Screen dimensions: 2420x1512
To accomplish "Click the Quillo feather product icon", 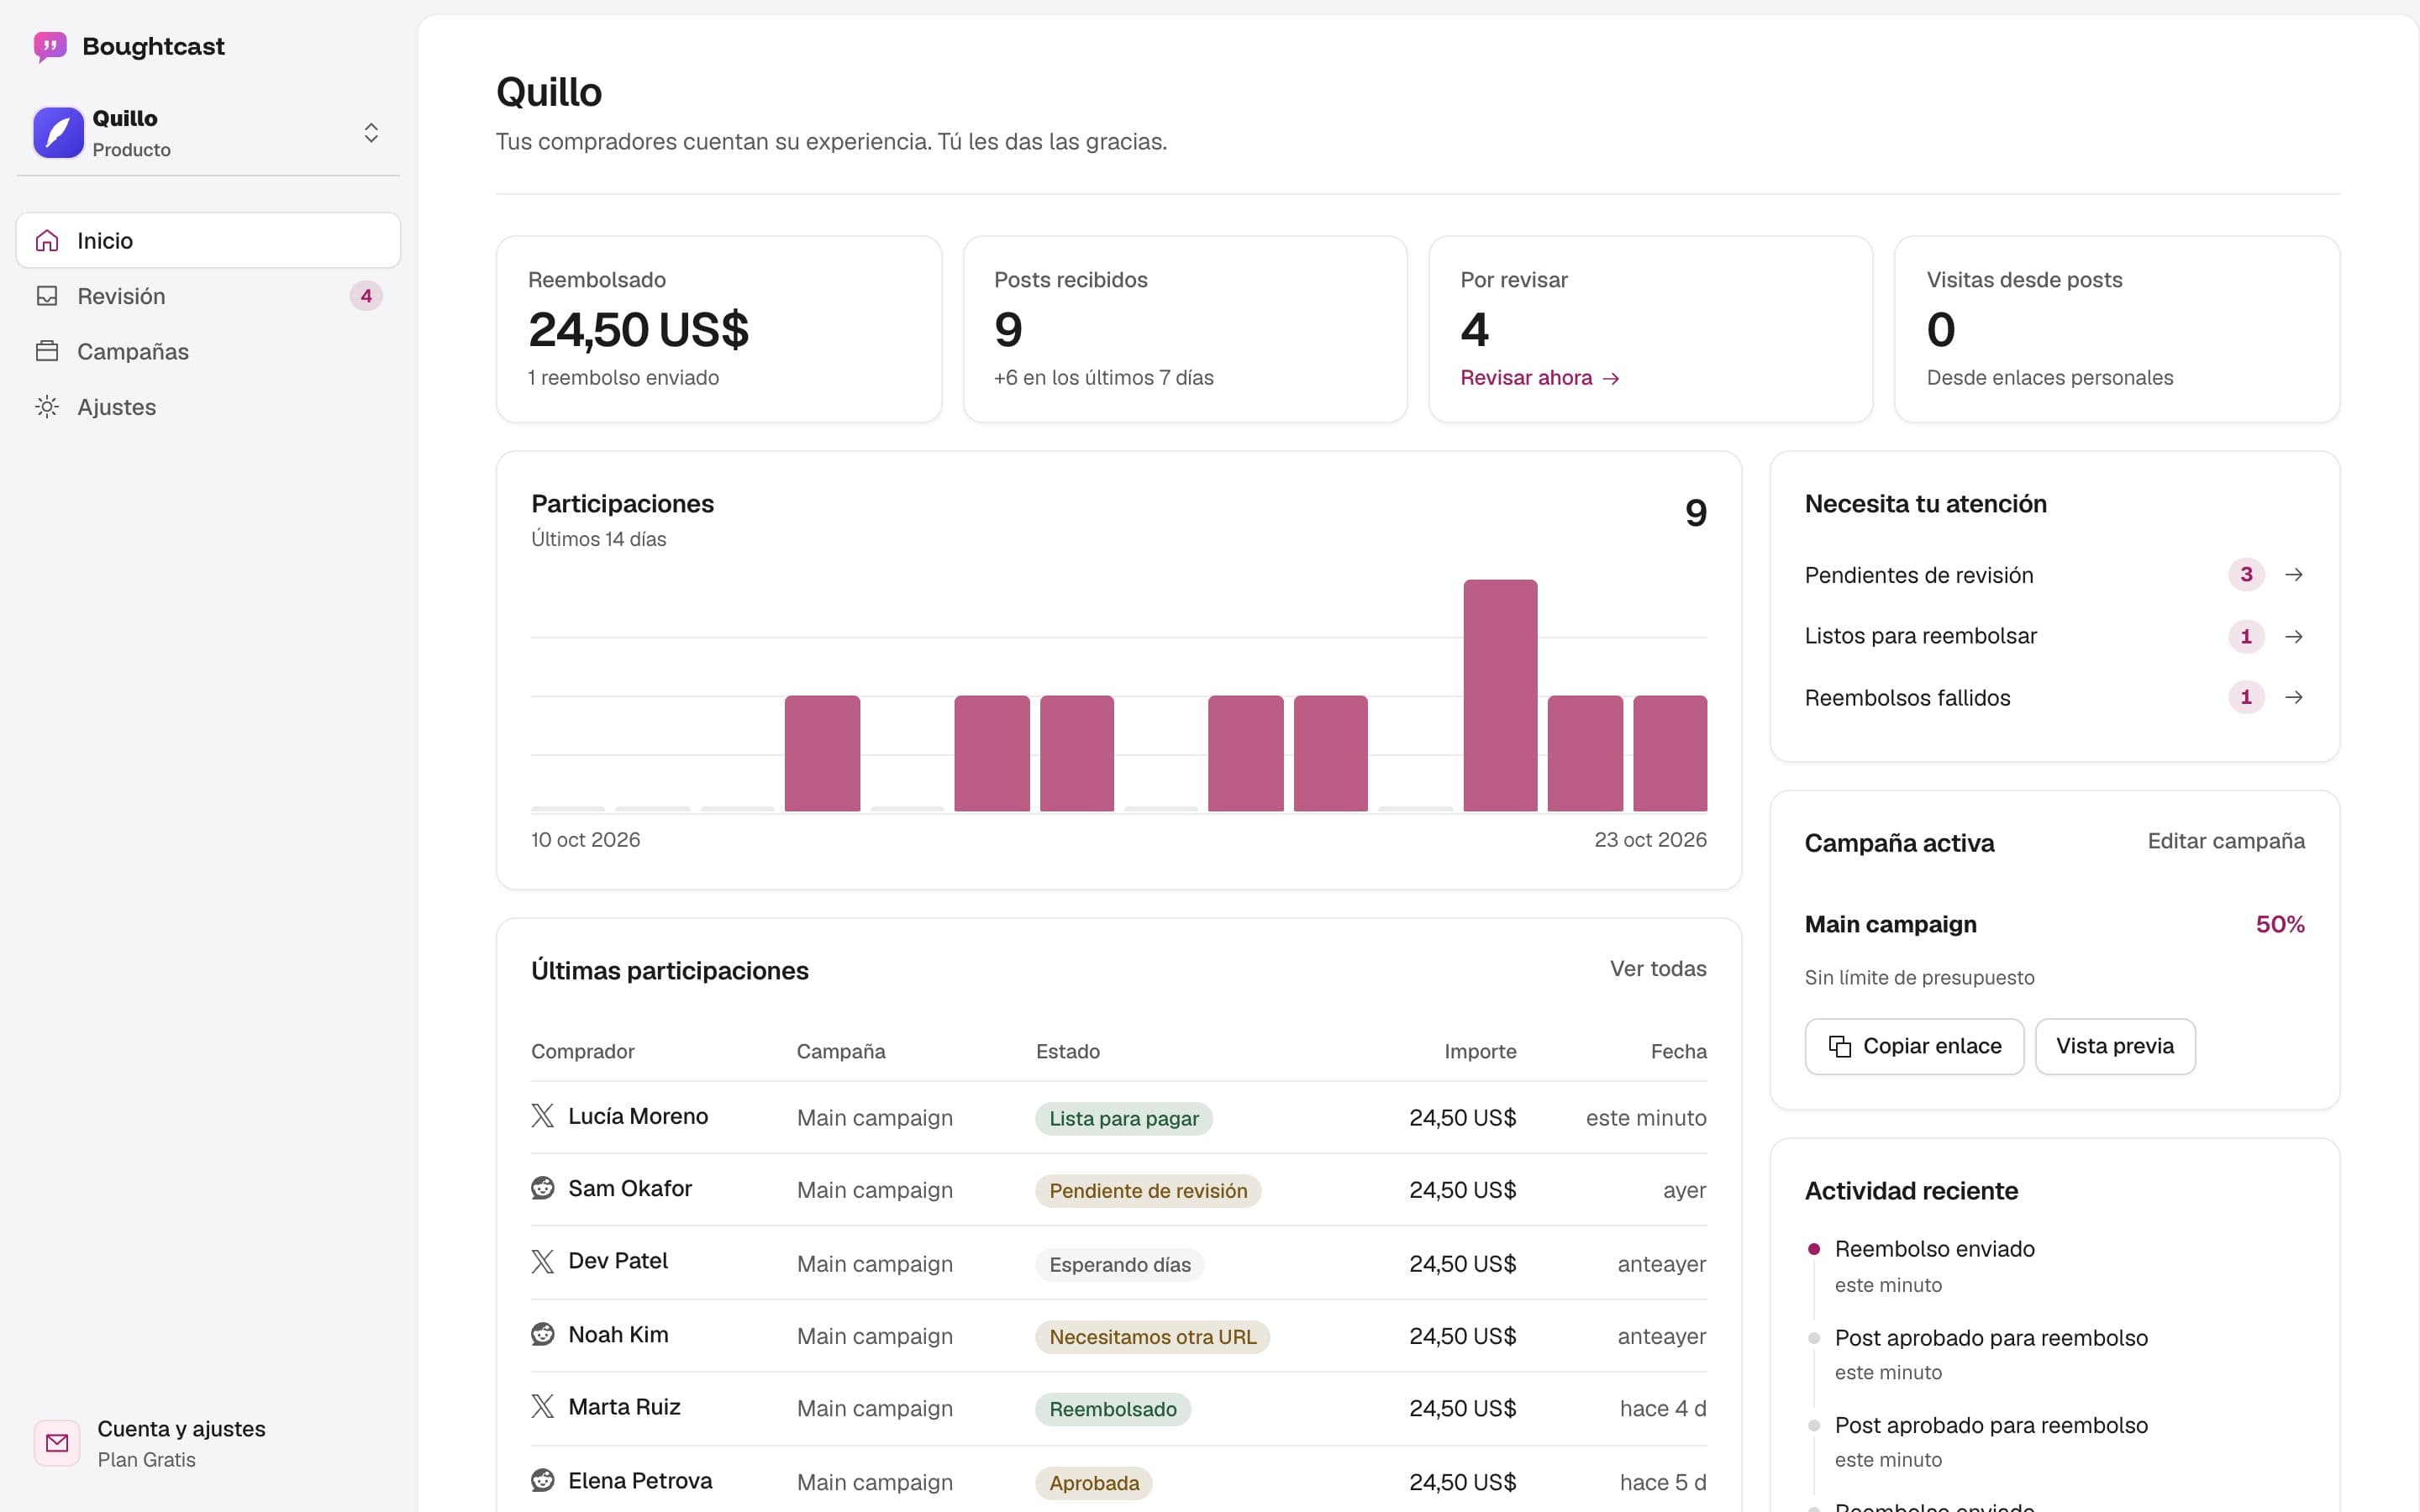I will (58, 133).
